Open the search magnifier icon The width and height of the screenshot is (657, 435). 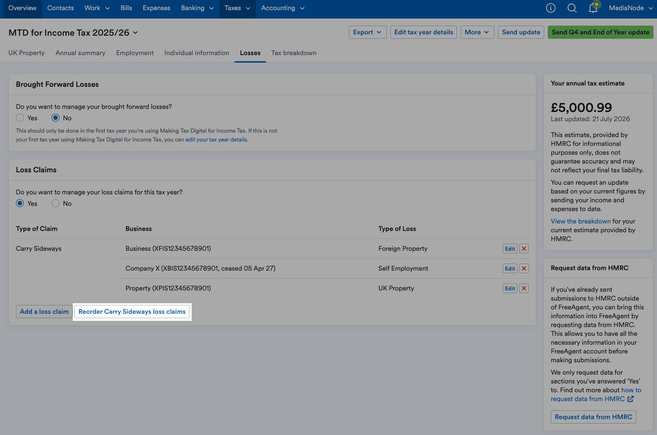572,8
